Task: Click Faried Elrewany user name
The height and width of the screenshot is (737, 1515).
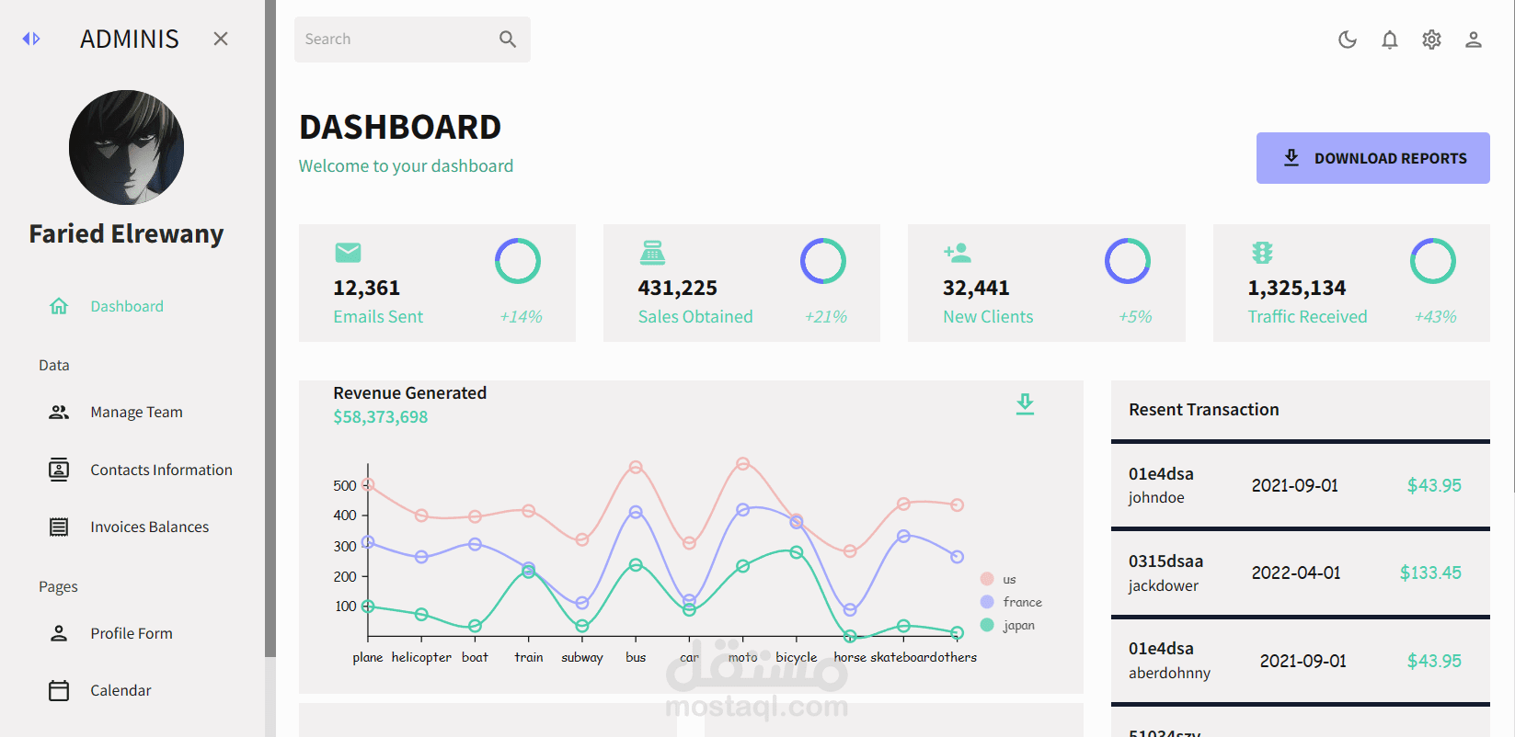Action: pos(126,233)
